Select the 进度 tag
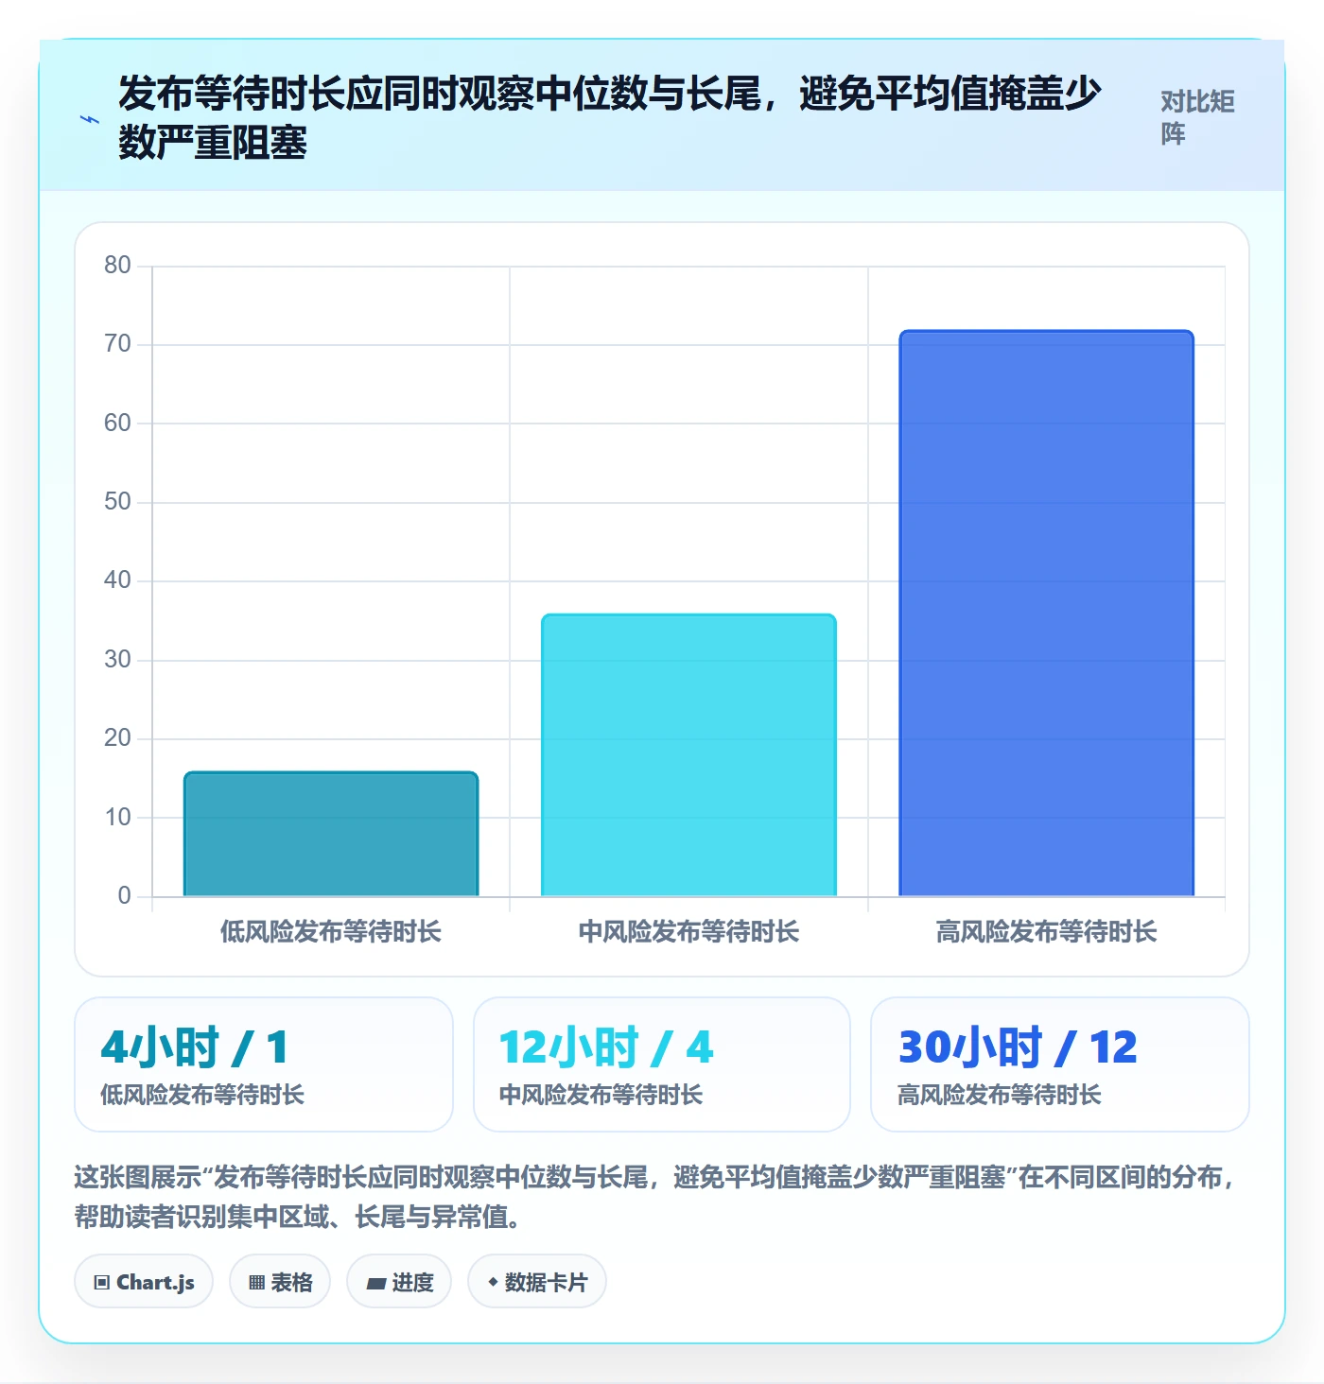This screenshot has height=1384, width=1324. 399,1281
